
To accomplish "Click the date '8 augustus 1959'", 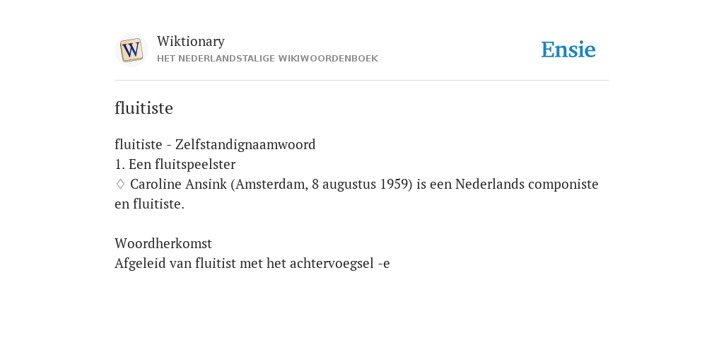I will tap(360, 185).
